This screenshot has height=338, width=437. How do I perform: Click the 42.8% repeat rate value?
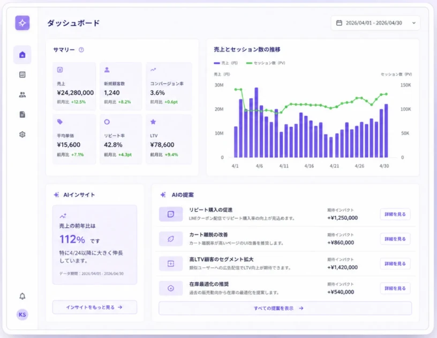(113, 145)
